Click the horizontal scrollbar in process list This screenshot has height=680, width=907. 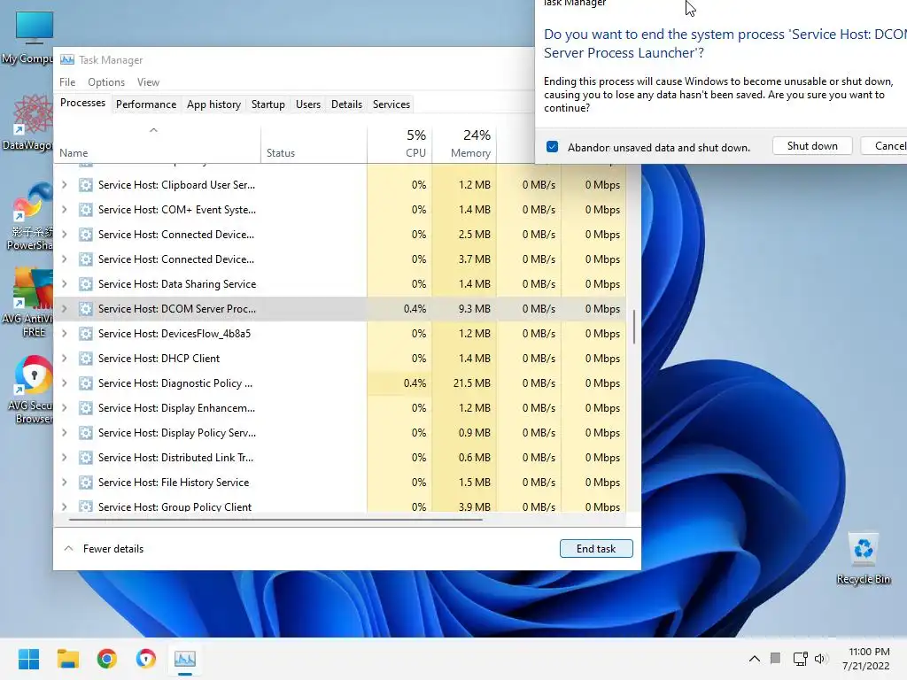(x=276, y=519)
